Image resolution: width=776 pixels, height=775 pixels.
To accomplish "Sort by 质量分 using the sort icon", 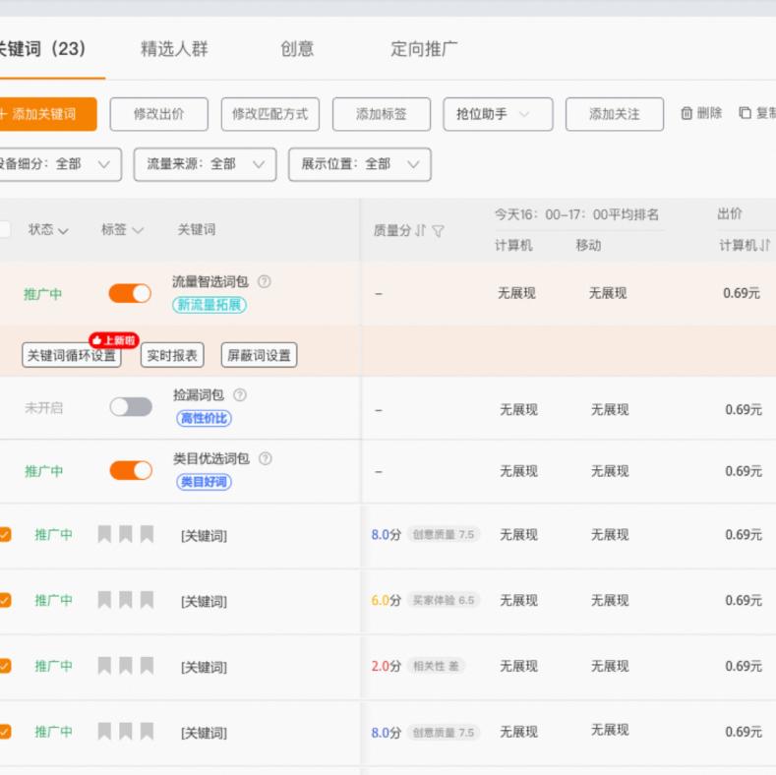I will 420,230.
